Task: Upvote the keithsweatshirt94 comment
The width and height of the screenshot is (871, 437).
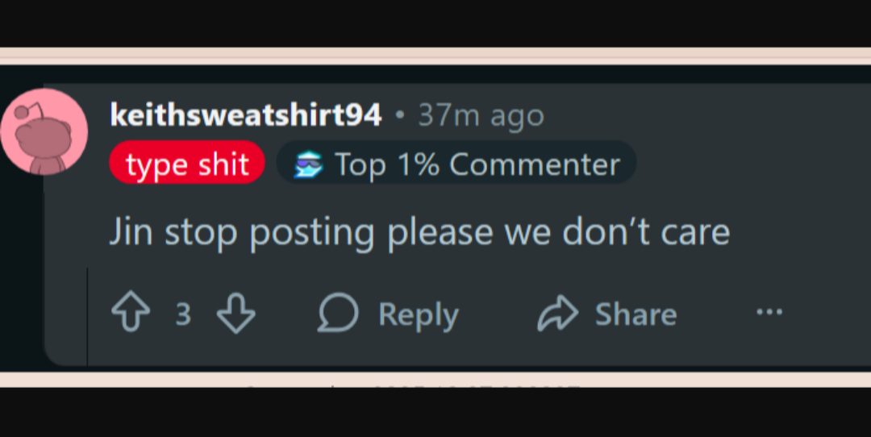Action: coord(131,313)
